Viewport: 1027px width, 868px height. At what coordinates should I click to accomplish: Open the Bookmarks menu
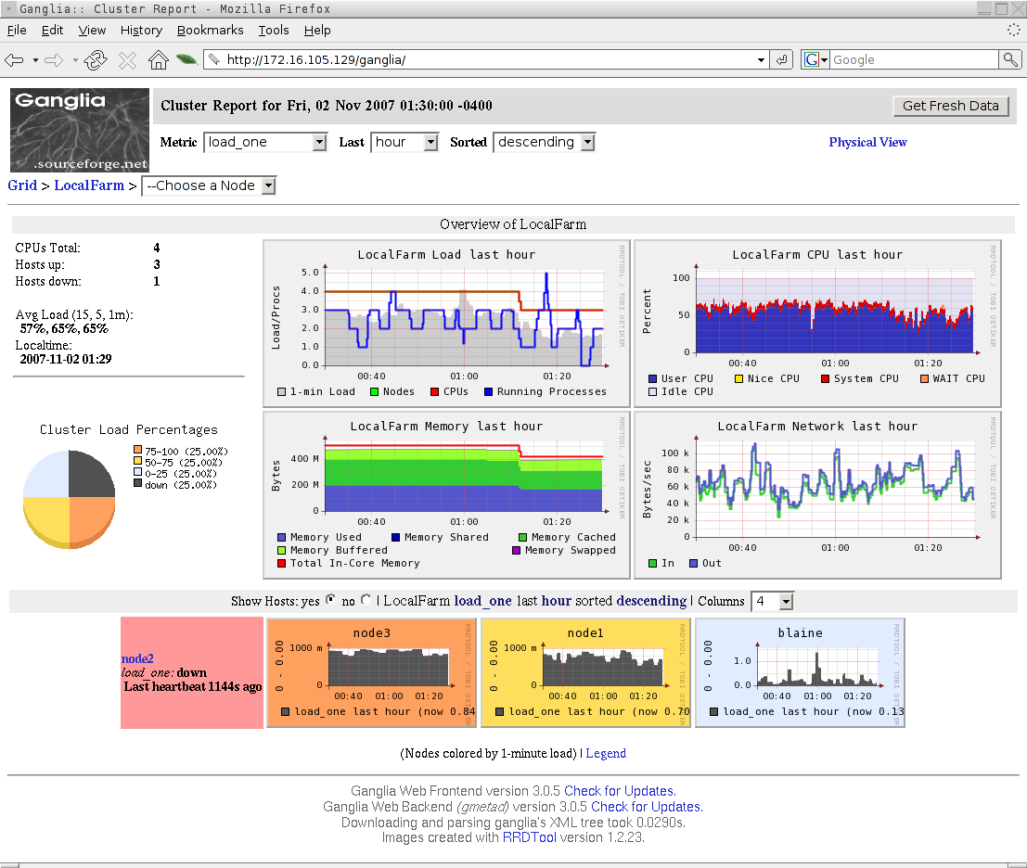pyautogui.click(x=210, y=30)
